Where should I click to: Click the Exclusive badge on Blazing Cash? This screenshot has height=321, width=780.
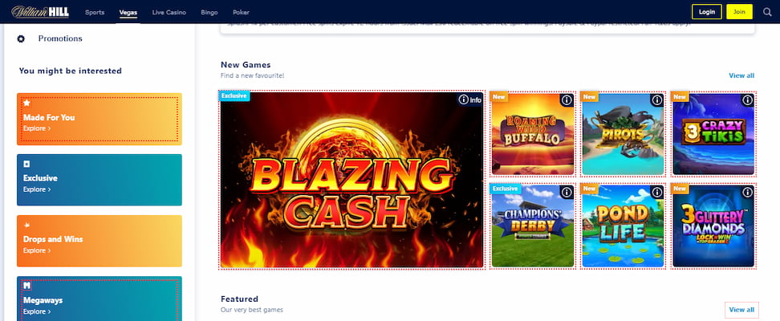[x=234, y=96]
